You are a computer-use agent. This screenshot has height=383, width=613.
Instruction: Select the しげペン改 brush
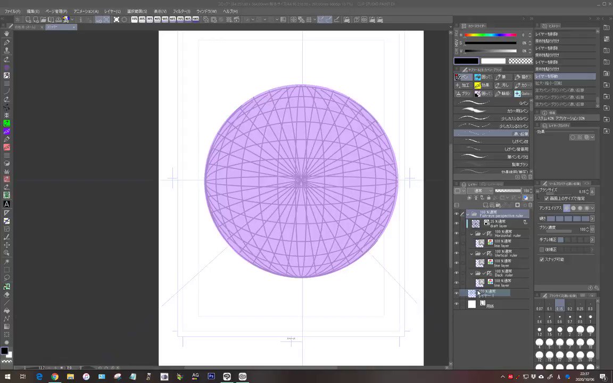coord(492,141)
